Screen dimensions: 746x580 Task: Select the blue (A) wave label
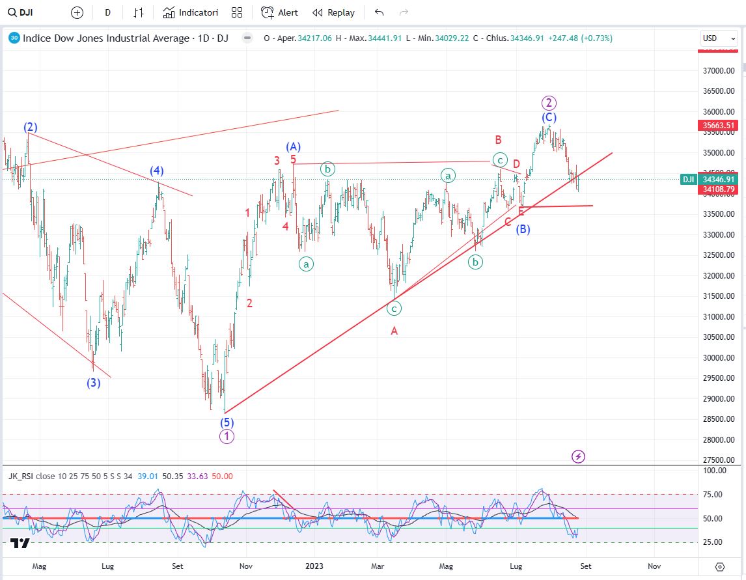[x=293, y=147]
